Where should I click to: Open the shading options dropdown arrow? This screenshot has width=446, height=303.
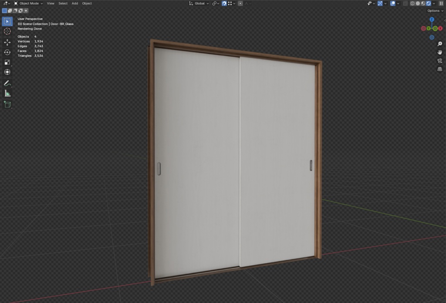click(x=434, y=3)
